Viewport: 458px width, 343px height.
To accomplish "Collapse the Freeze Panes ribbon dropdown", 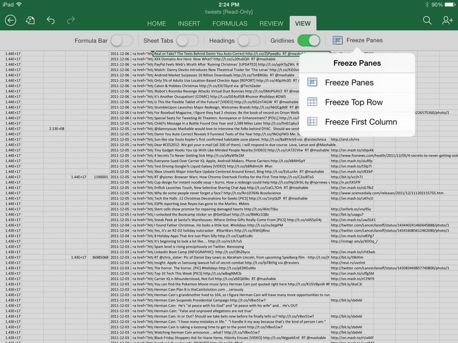I will coord(357,41).
